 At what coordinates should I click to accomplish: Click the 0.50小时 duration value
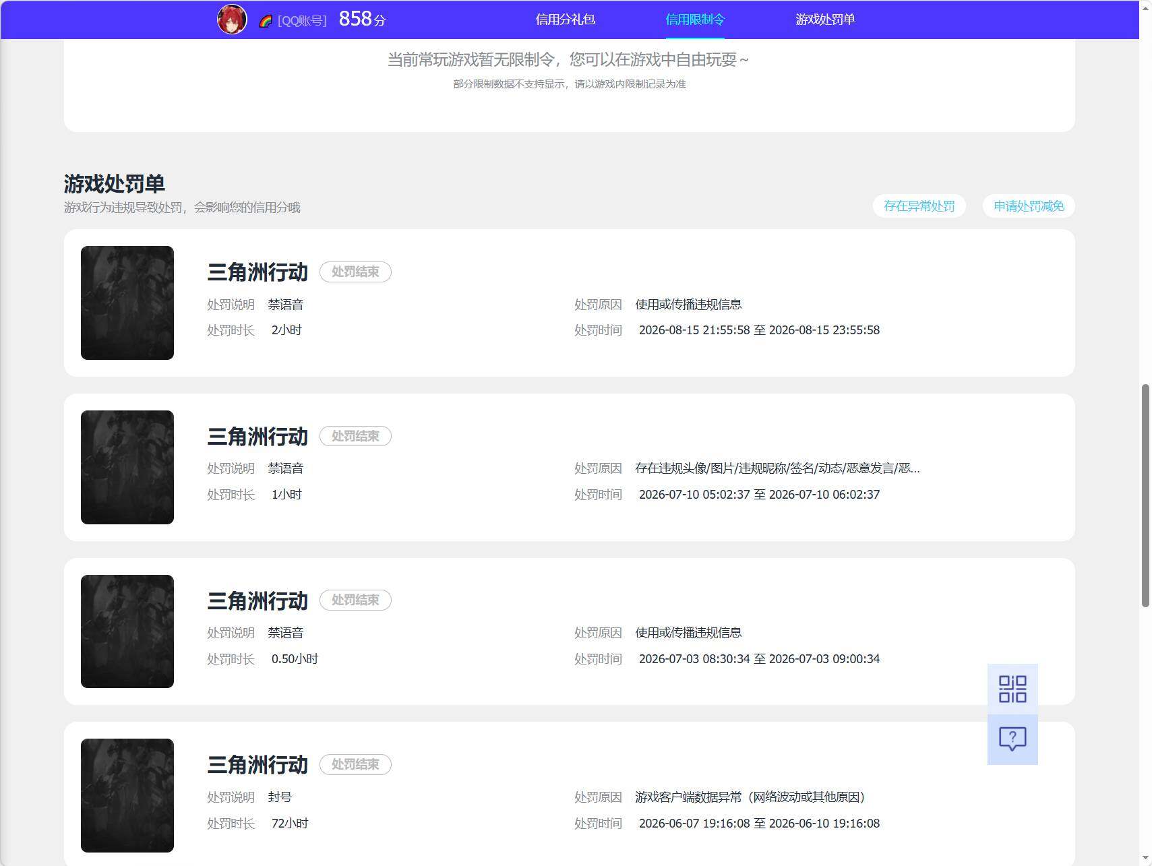click(295, 659)
